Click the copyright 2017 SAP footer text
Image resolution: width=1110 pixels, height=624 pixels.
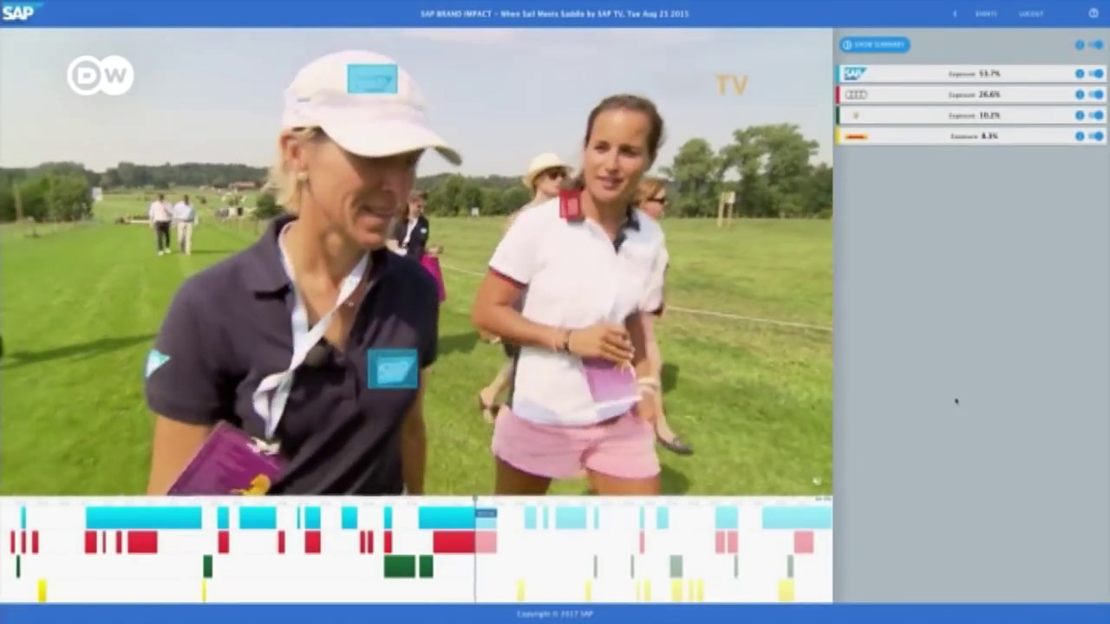[555, 614]
